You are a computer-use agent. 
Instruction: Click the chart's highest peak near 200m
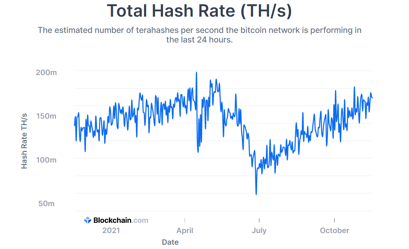[x=196, y=73]
